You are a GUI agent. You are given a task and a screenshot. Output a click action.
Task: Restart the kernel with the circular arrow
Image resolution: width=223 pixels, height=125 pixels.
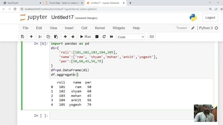click(x=104, y=37)
